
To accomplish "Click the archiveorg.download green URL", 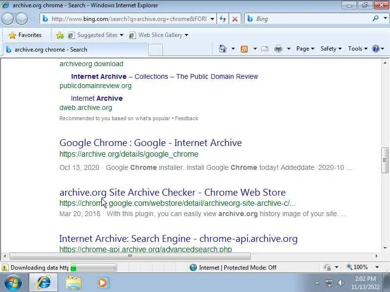I will click(x=91, y=64).
